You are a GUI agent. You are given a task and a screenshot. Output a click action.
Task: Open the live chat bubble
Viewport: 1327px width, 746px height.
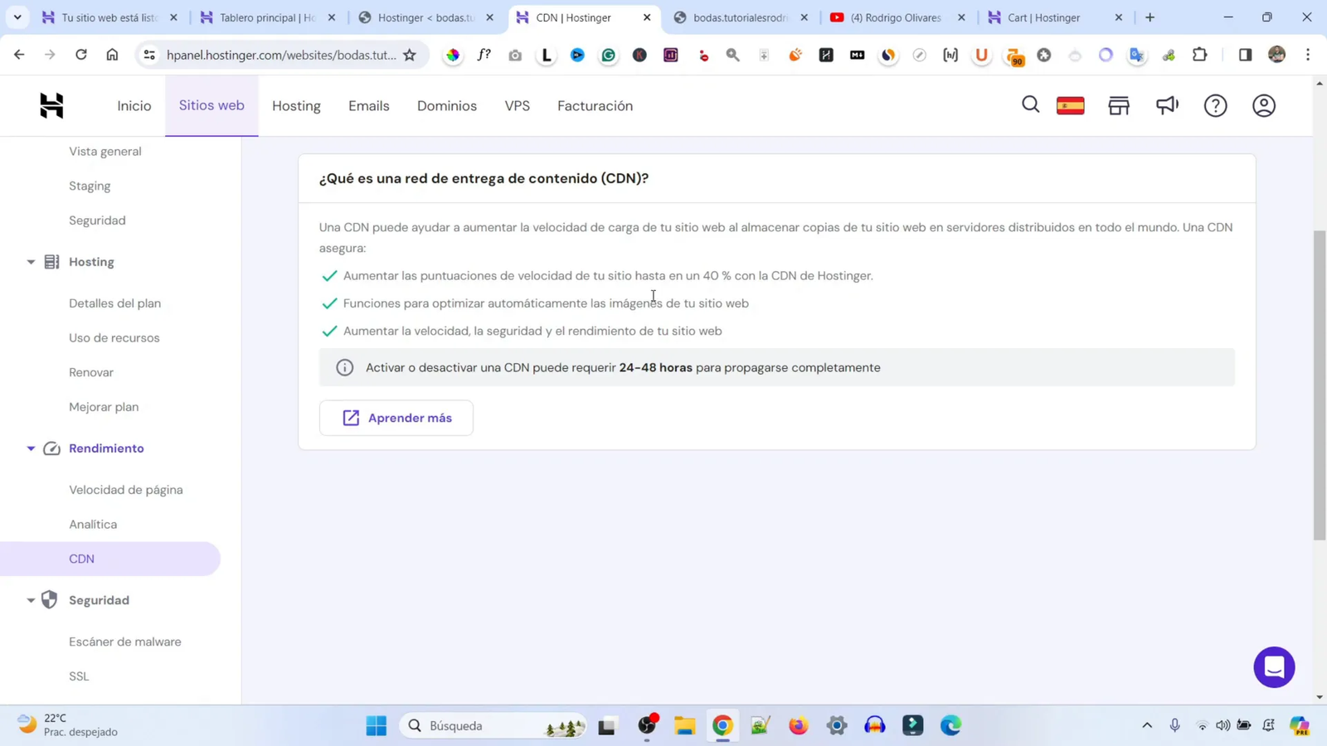tap(1274, 666)
